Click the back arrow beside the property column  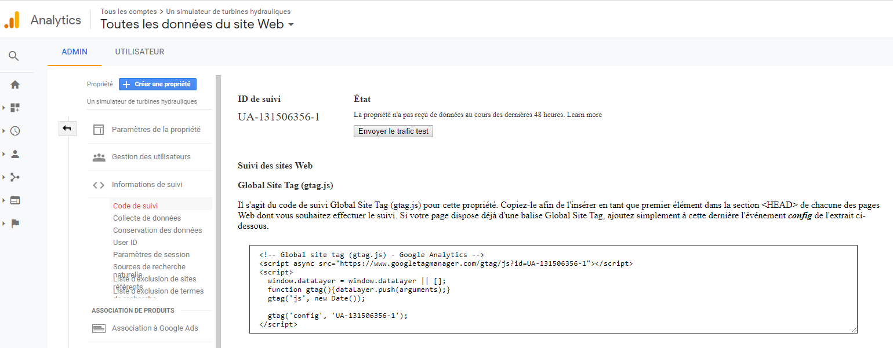tap(67, 128)
